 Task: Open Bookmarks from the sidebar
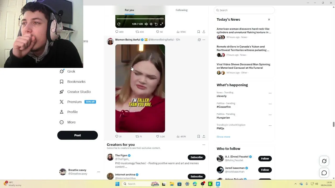(x=73, y=82)
